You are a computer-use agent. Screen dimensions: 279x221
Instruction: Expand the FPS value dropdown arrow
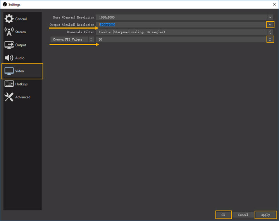tap(270, 39)
